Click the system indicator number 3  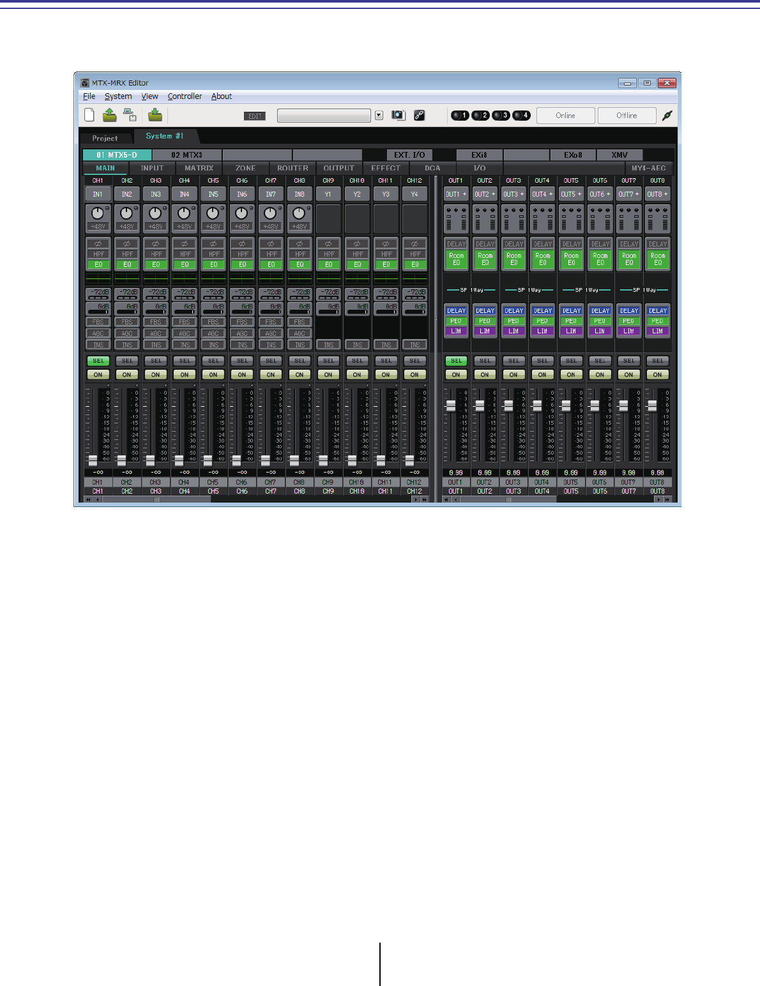(x=501, y=116)
